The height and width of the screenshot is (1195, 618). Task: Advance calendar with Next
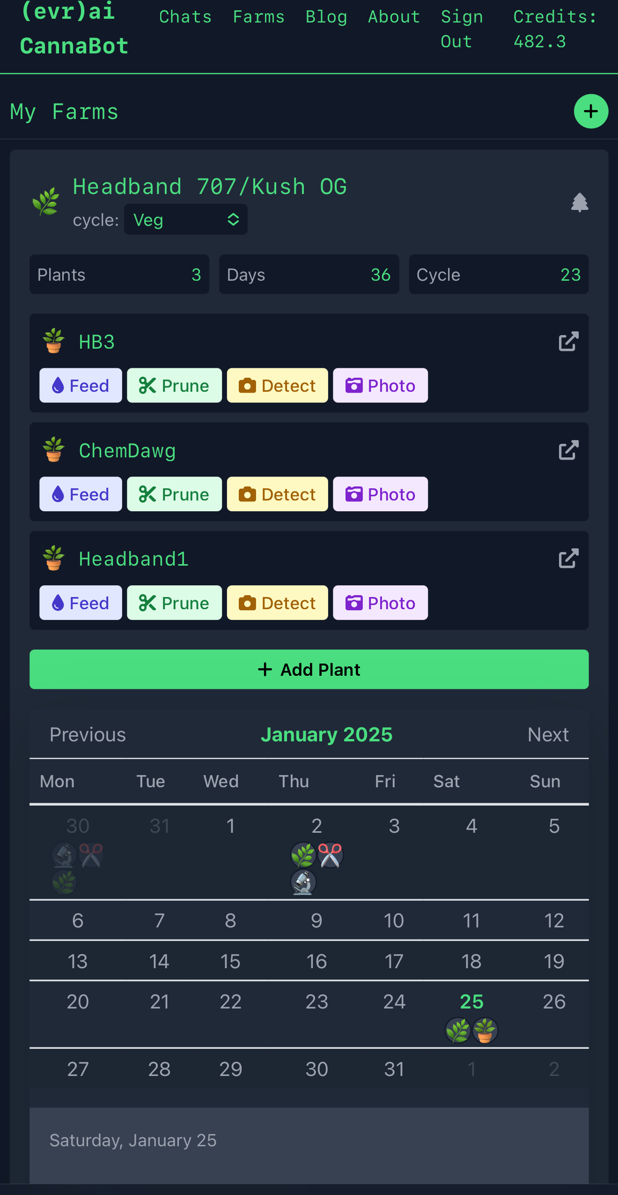click(548, 735)
